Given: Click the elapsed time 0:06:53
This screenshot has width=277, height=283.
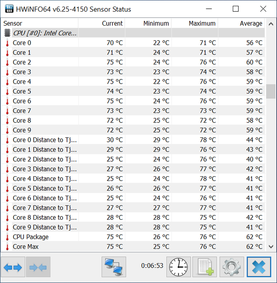Looking at the screenshot, I should pos(152,266).
